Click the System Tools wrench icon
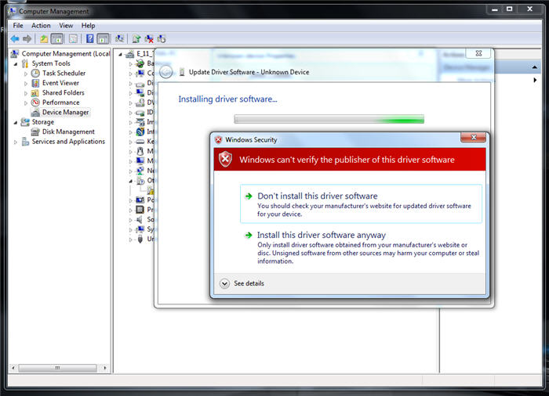The image size is (549, 396). 25,63
